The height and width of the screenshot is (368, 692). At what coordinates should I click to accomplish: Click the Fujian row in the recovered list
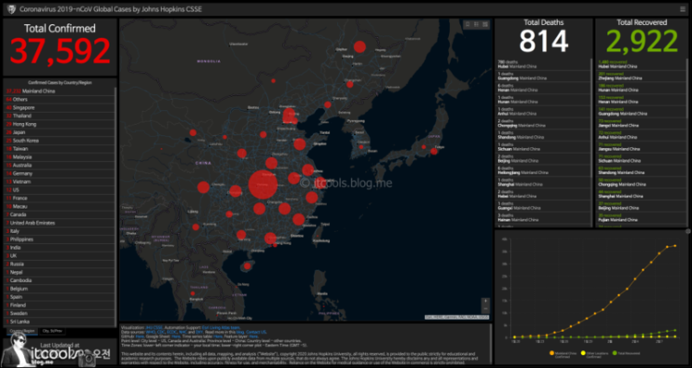642,217
